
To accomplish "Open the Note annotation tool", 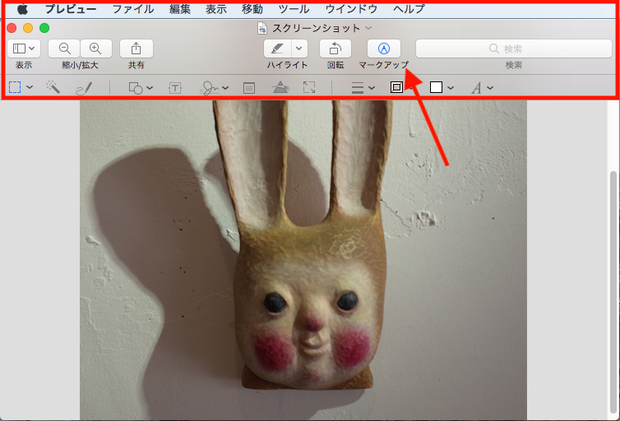I will 249,87.
